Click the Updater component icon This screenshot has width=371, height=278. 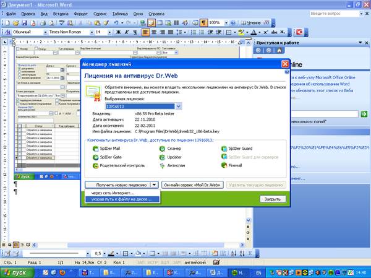coord(162,157)
